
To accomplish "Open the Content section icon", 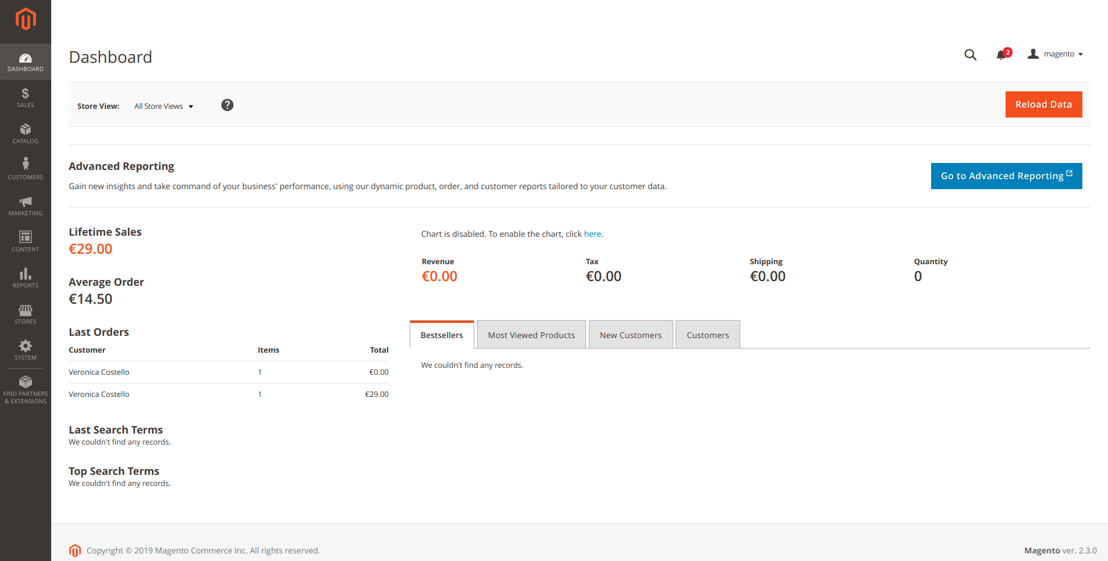I will coord(25,240).
